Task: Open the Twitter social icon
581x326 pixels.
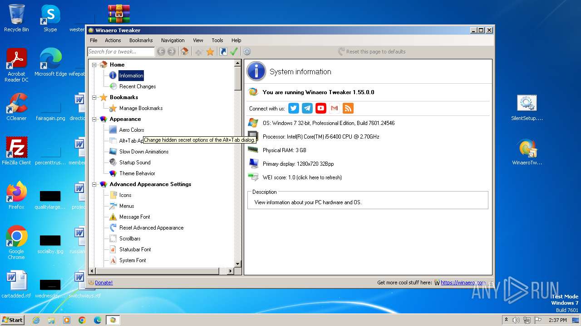Action: pyautogui.click(x=294, y=108)
